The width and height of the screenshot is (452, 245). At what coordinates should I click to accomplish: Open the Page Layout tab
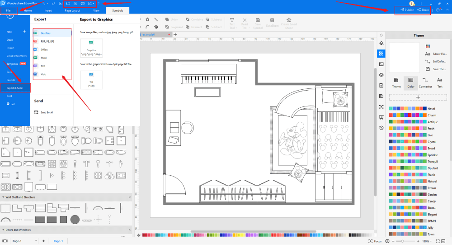72,10
